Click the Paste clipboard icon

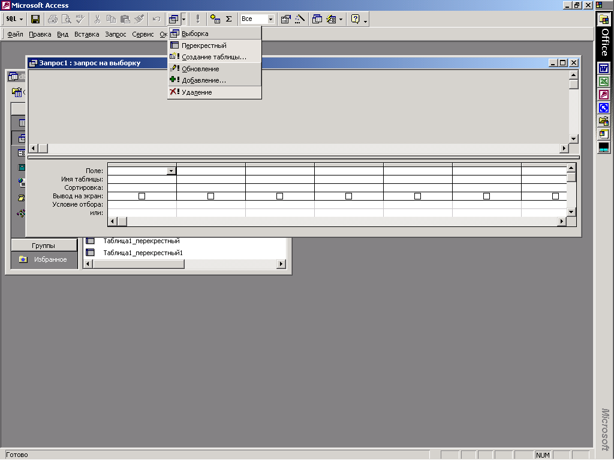click(125, 19)
